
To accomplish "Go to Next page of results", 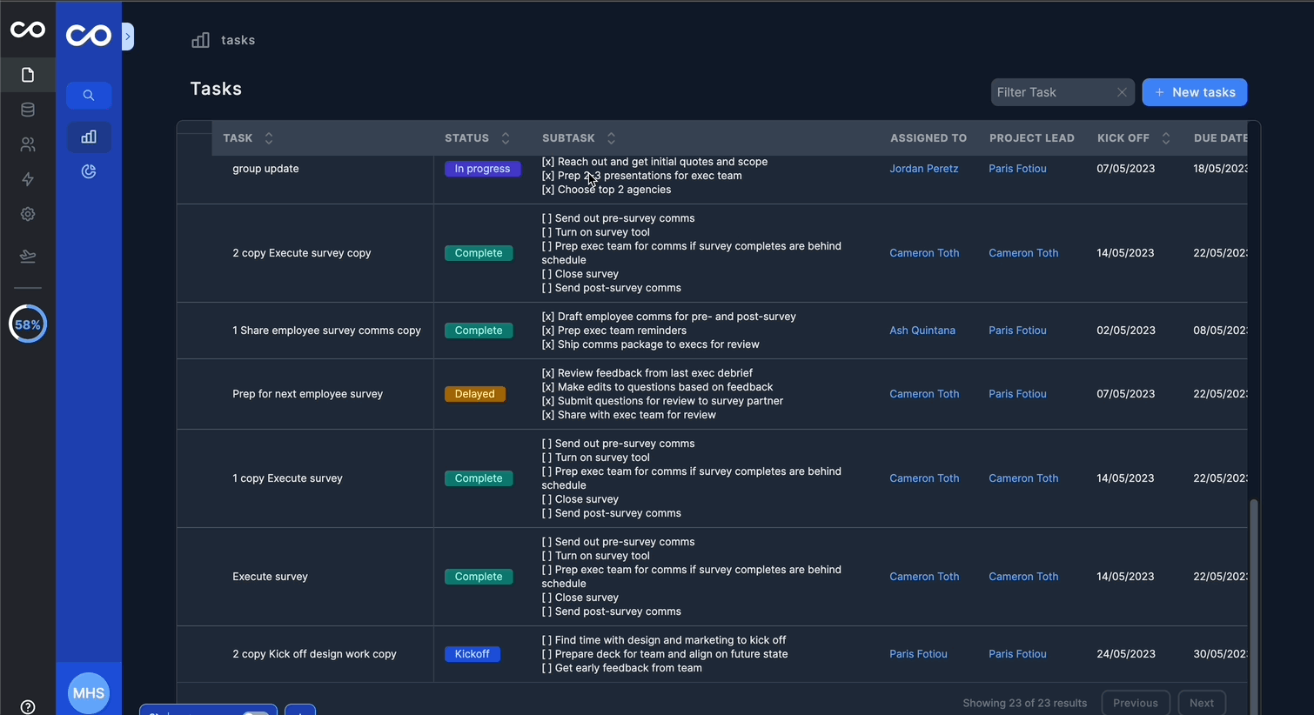I will [x=1201, y=703].
